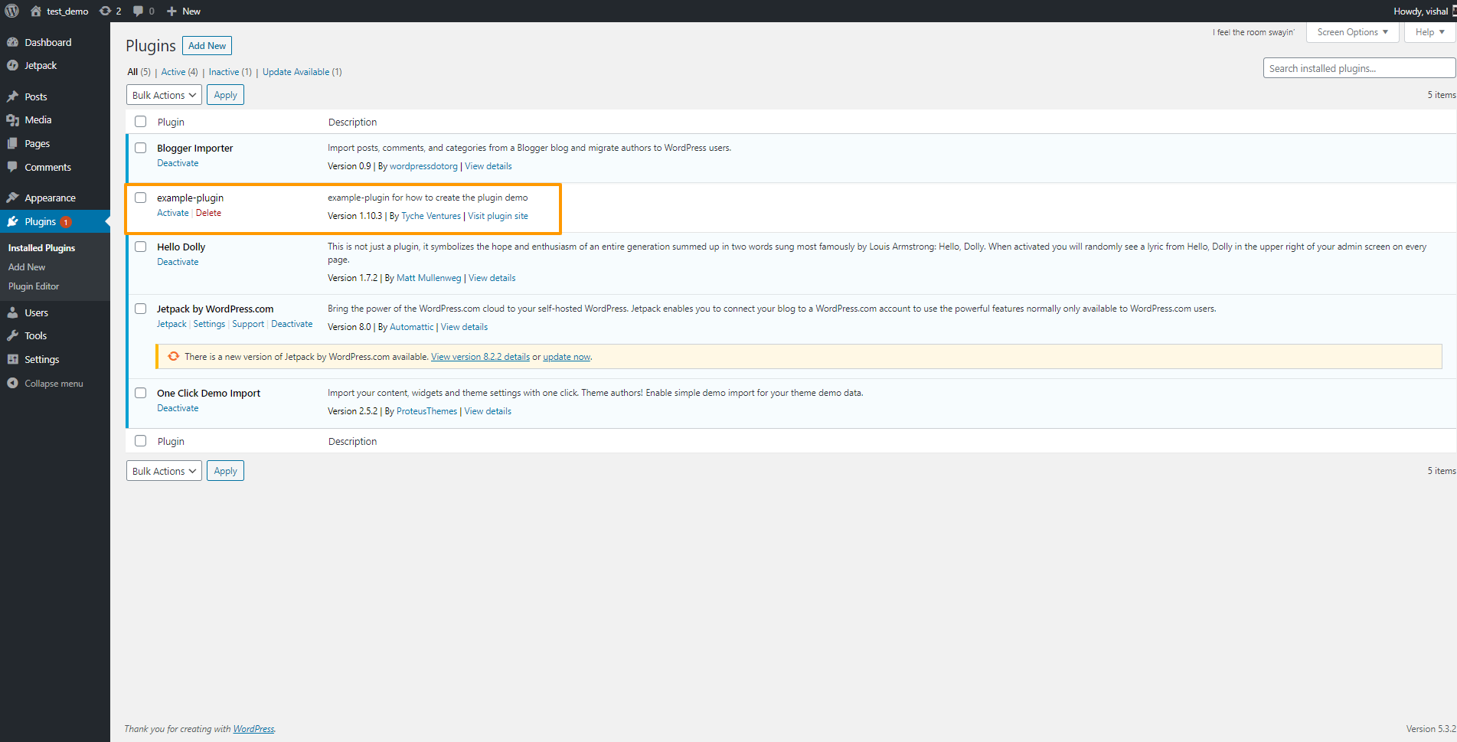Viewport: 1457px width, 742px height.
Task: Click the Search installed plugins field
Action: pyautogui.click(x=1359, y=68)
